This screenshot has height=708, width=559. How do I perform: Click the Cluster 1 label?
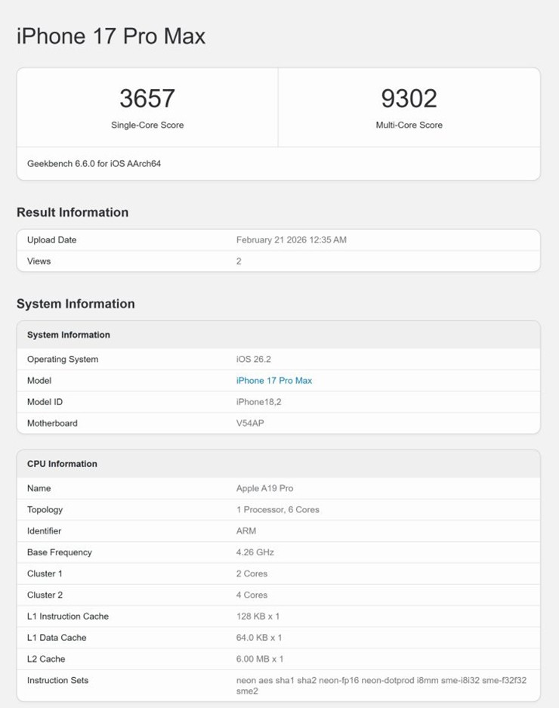coord(45,574)
